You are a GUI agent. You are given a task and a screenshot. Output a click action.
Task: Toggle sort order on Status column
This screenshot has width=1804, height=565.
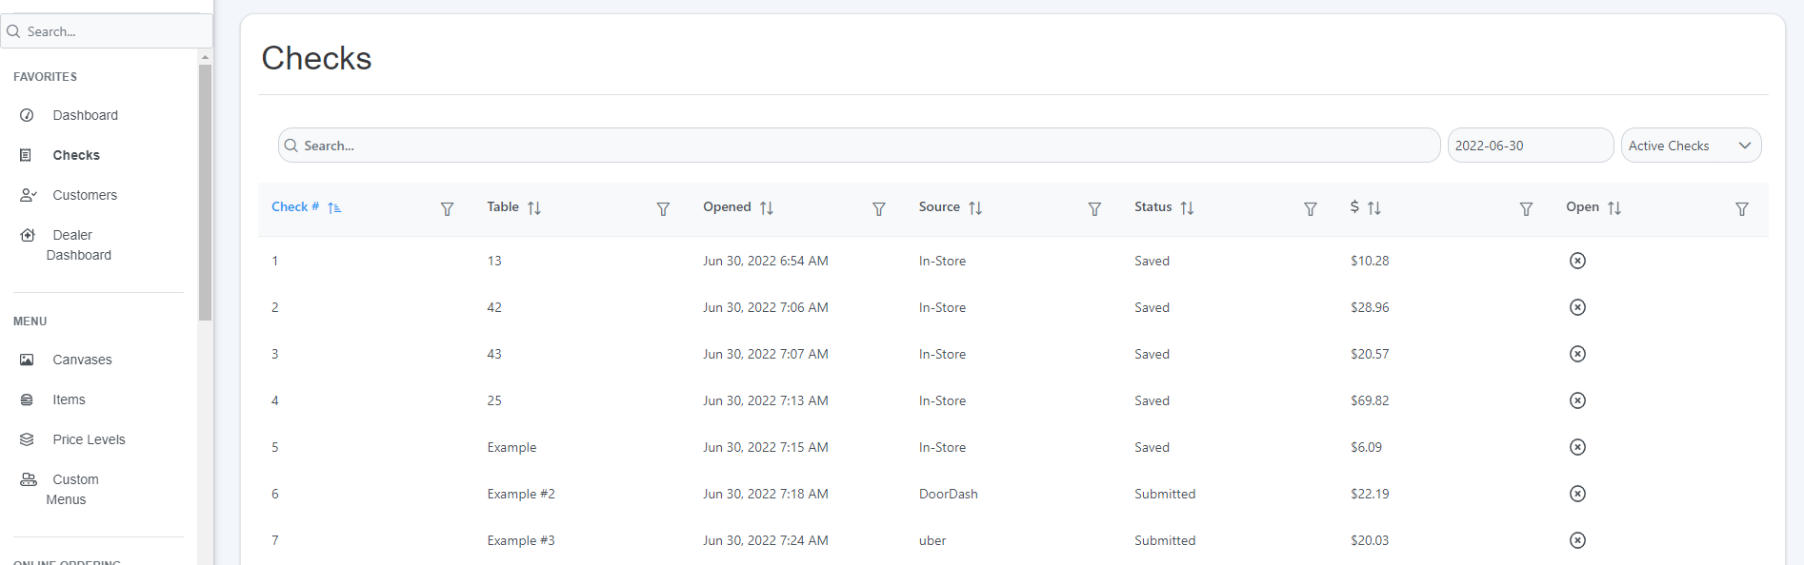tap(1187, 208)
